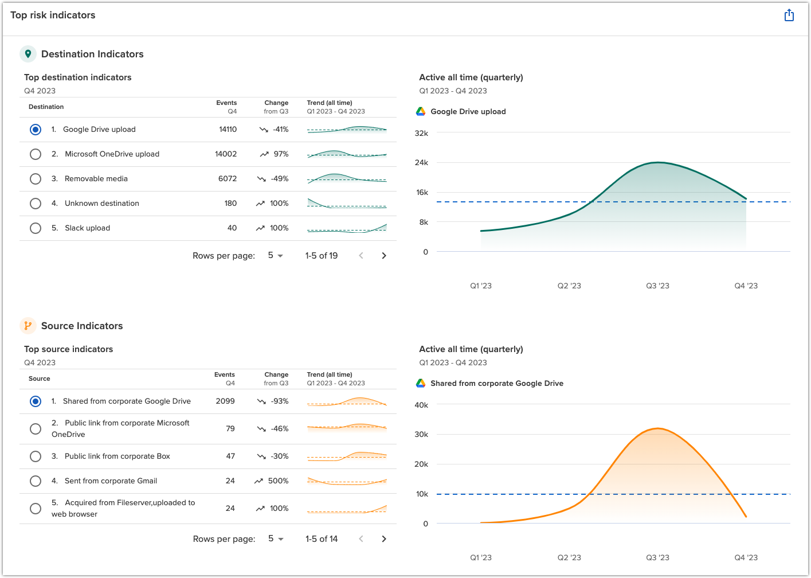Click the upward trend icon next to 97%
This screenshot has width=811, height=578.
click(264, 154)
